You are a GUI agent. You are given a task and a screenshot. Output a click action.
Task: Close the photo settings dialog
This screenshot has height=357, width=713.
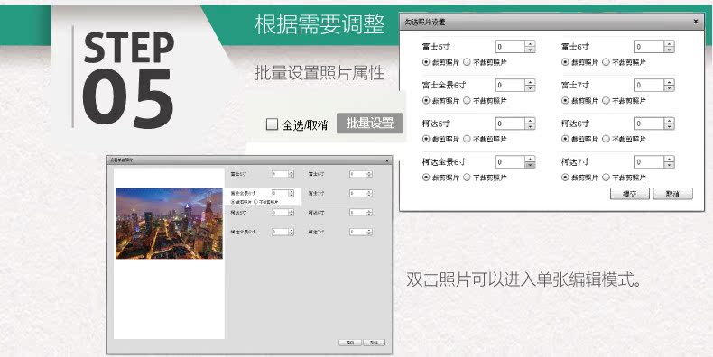[695, 22]
